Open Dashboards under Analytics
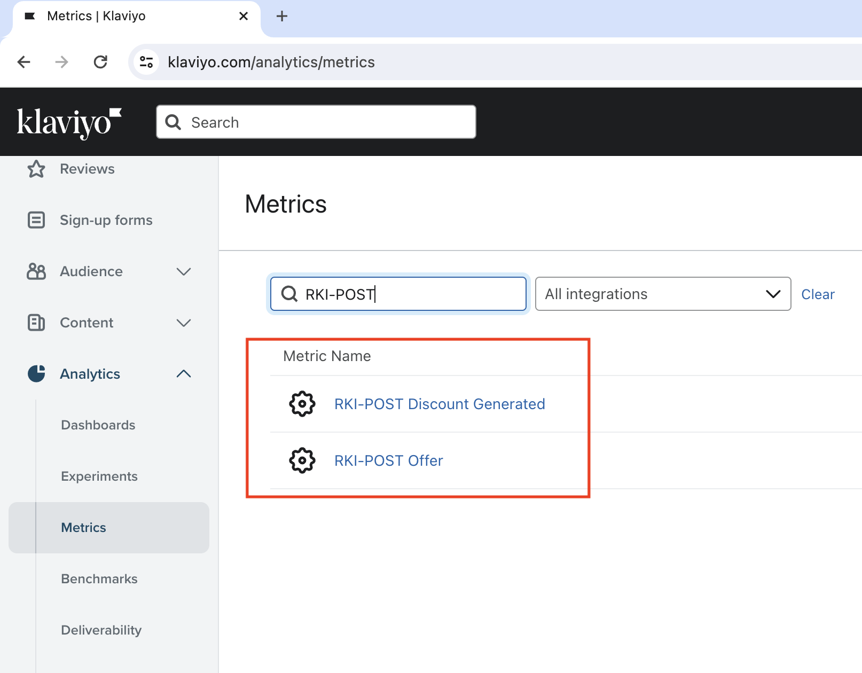The height and width of the screenshot is (673, 862). pyautogui.click(x=98, y=425)
